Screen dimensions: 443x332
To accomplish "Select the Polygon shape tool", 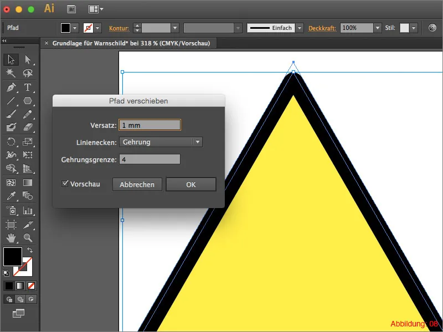I will coord(27,101).
